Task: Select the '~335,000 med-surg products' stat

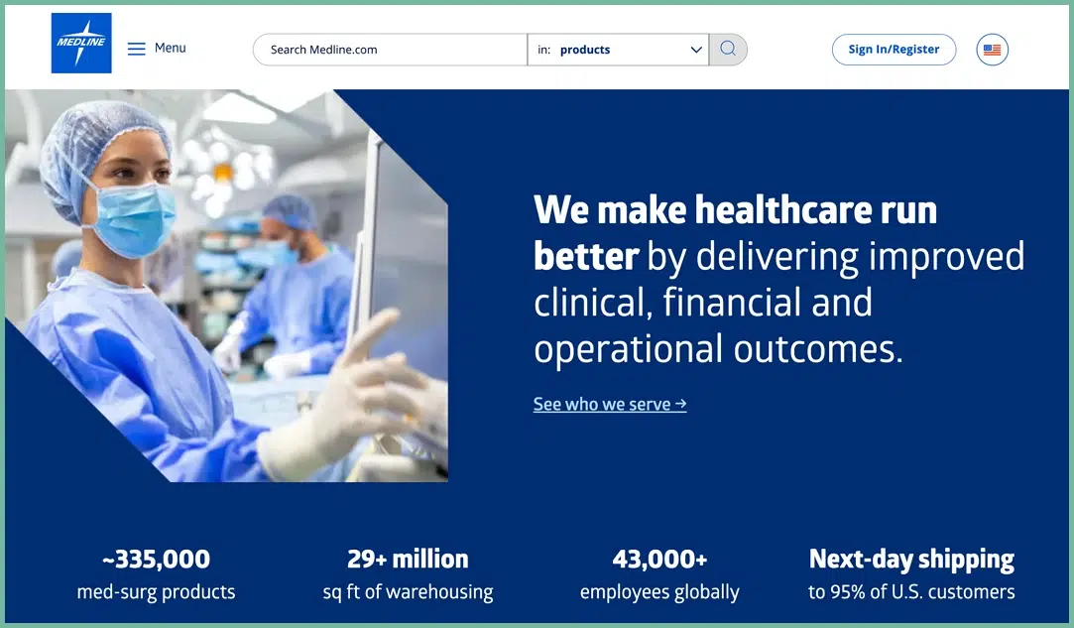Action: pos(156,573)
